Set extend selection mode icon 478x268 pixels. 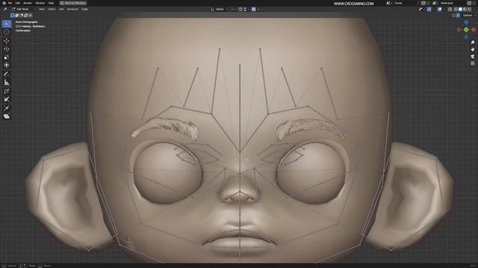tap(17, 15)
